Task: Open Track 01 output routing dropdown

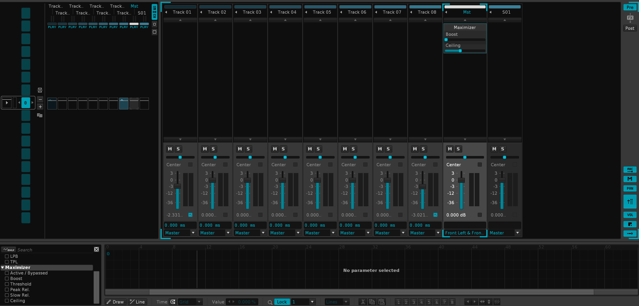Action: (193, 233)
